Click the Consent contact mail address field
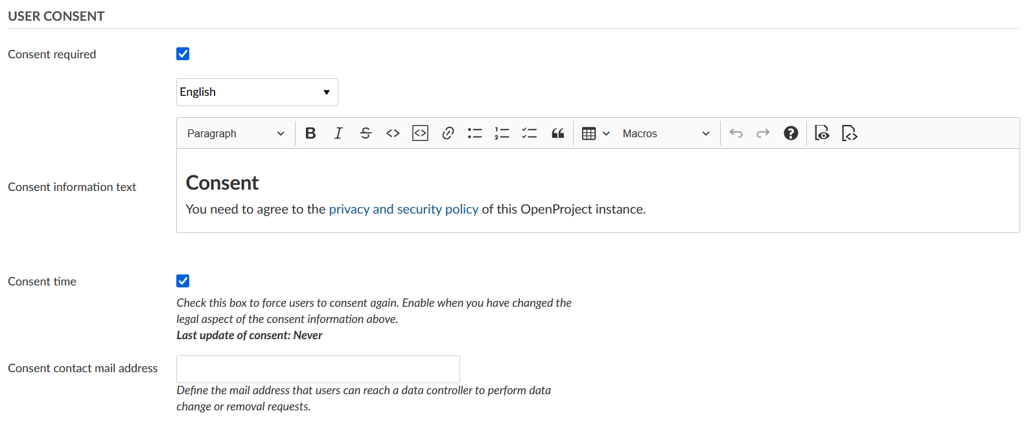This screenshot has width=1026, height=422. 318,369
